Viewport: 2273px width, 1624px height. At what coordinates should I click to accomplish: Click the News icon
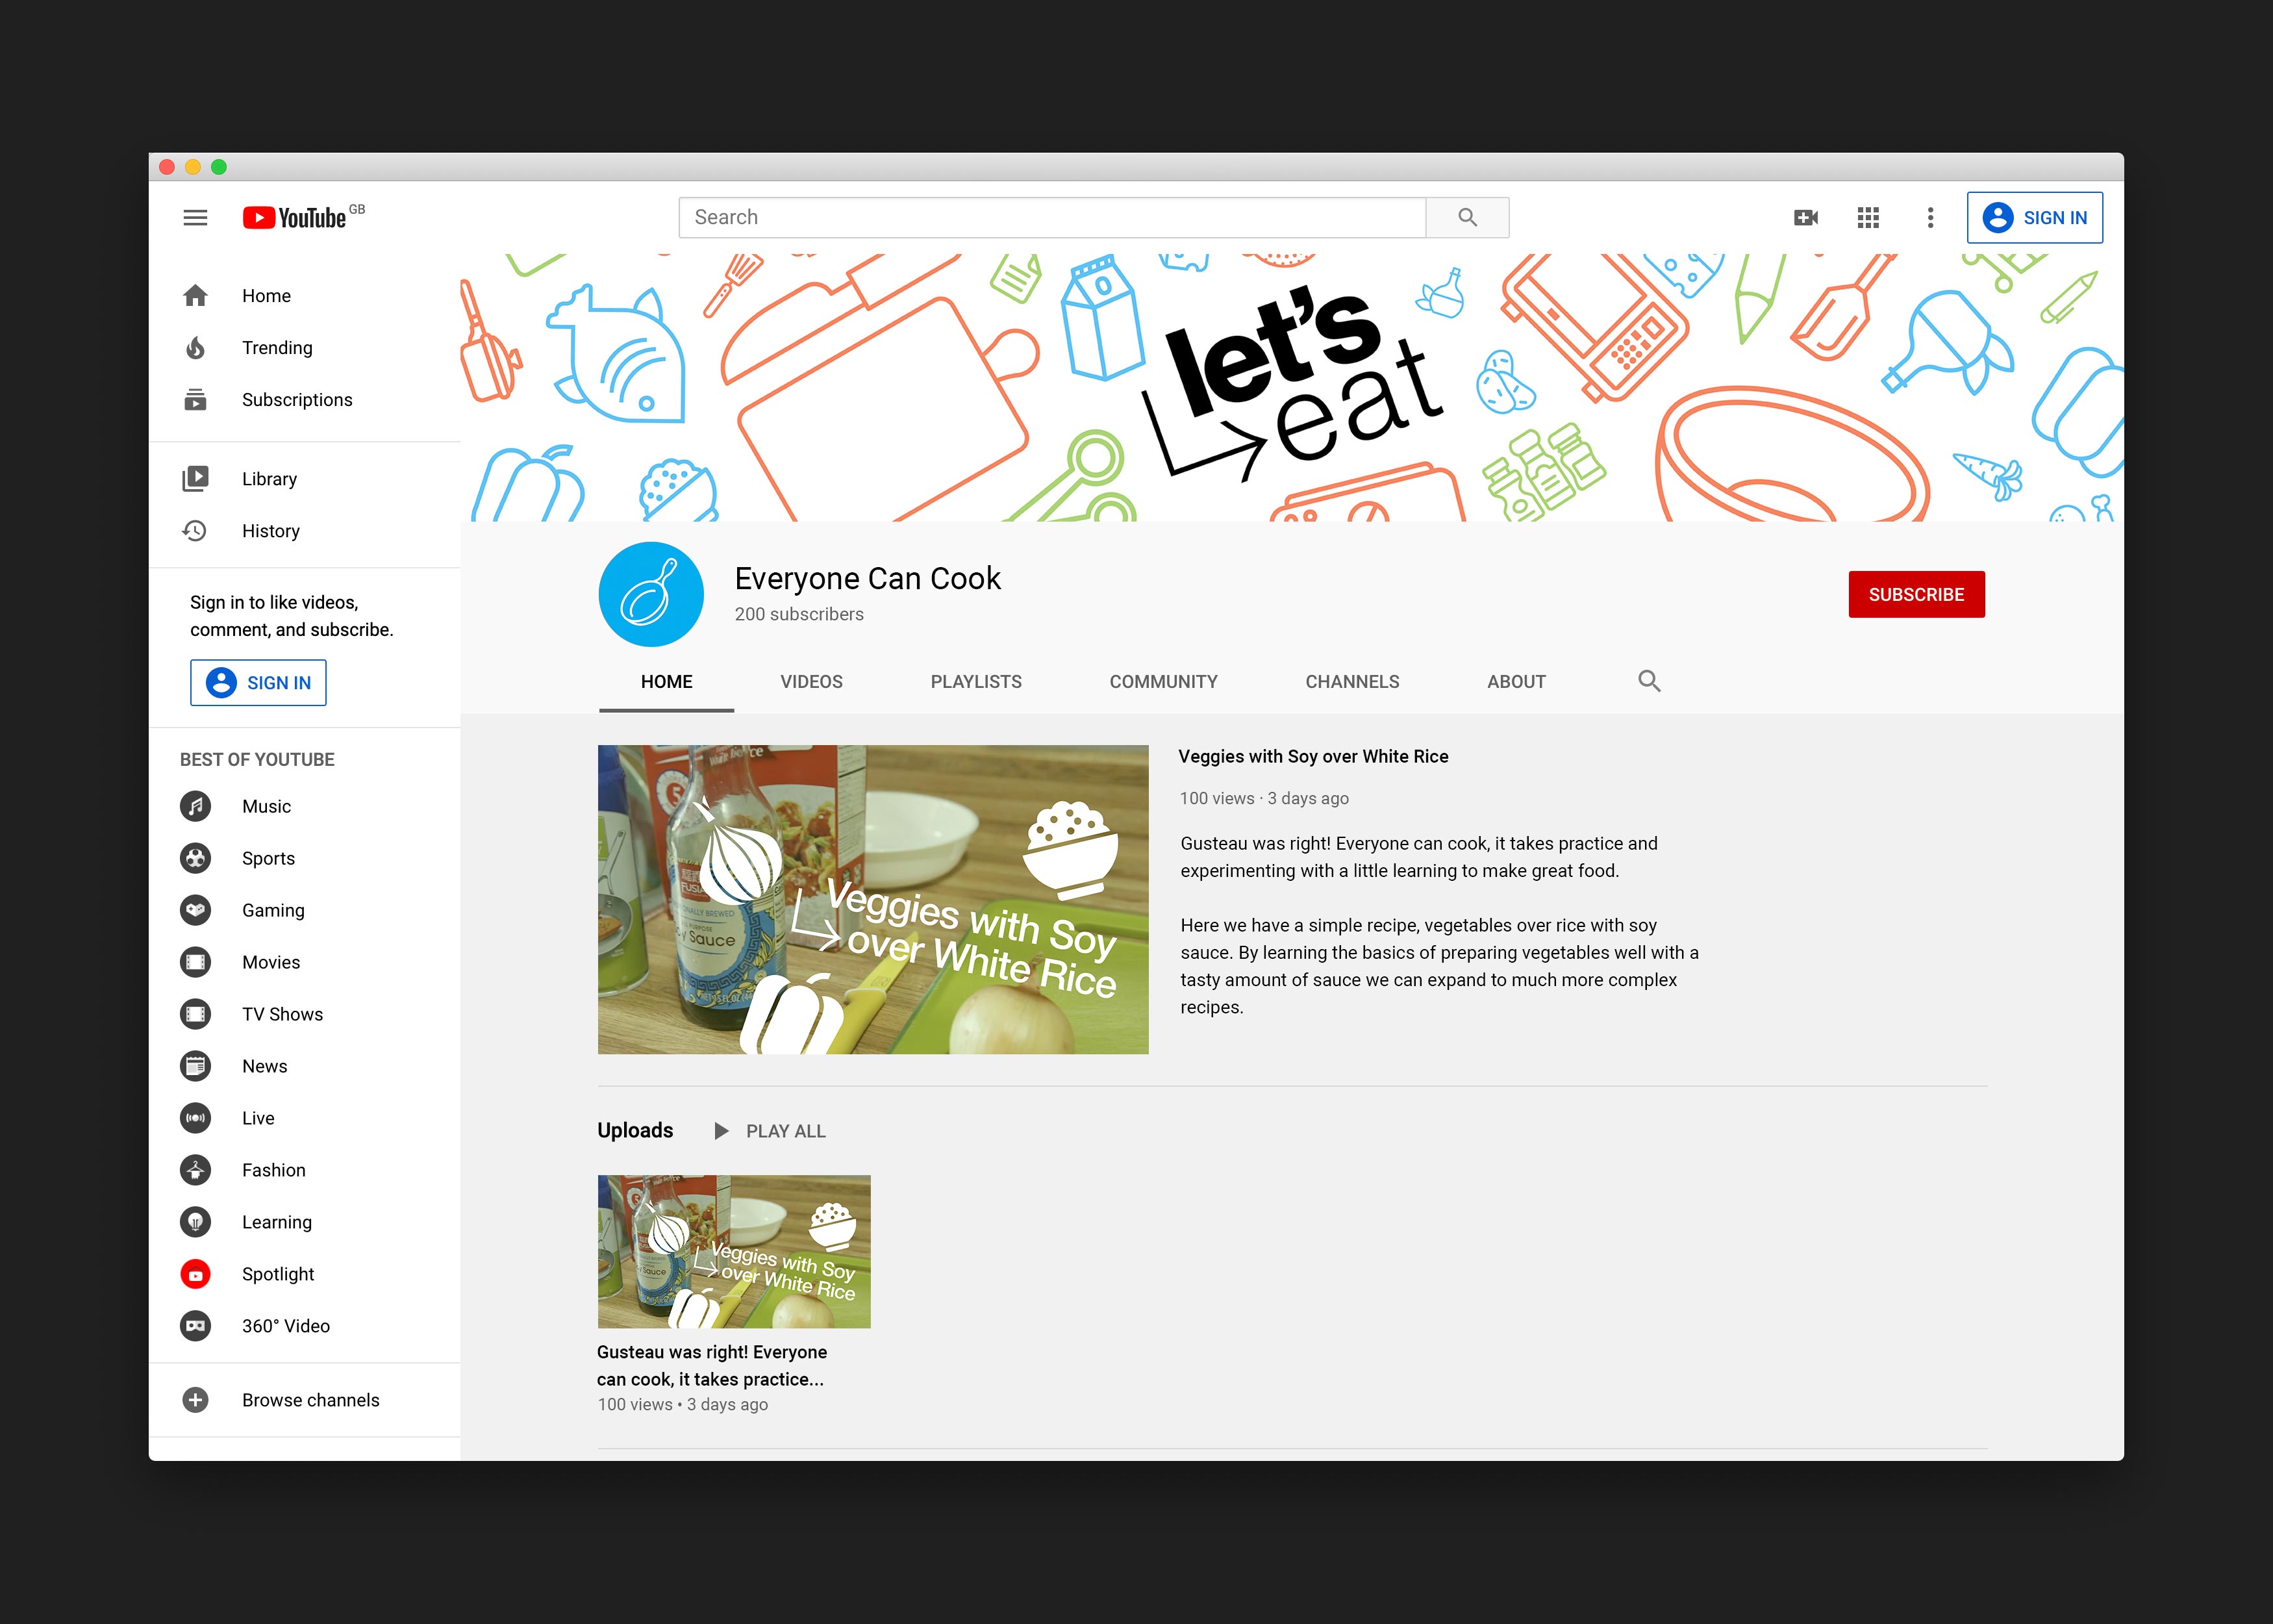[x=195, y=1066]
